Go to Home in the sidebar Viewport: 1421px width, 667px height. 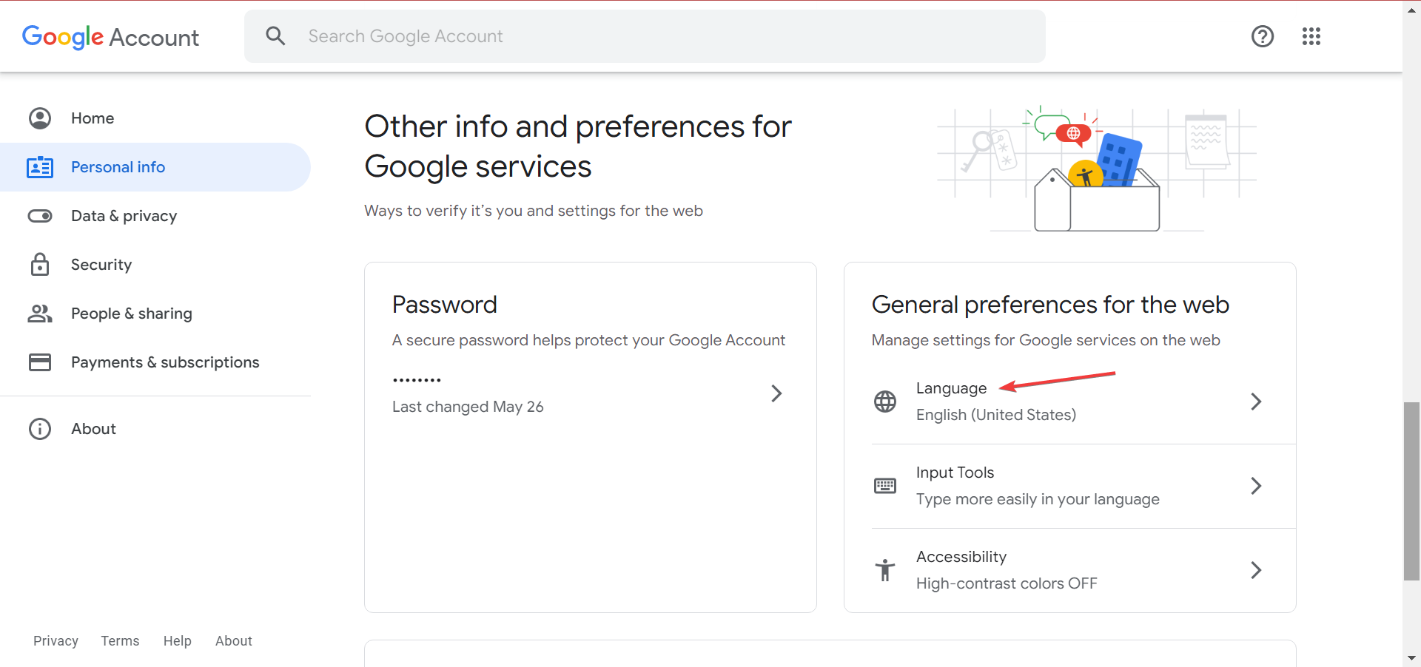click(155, 118)
